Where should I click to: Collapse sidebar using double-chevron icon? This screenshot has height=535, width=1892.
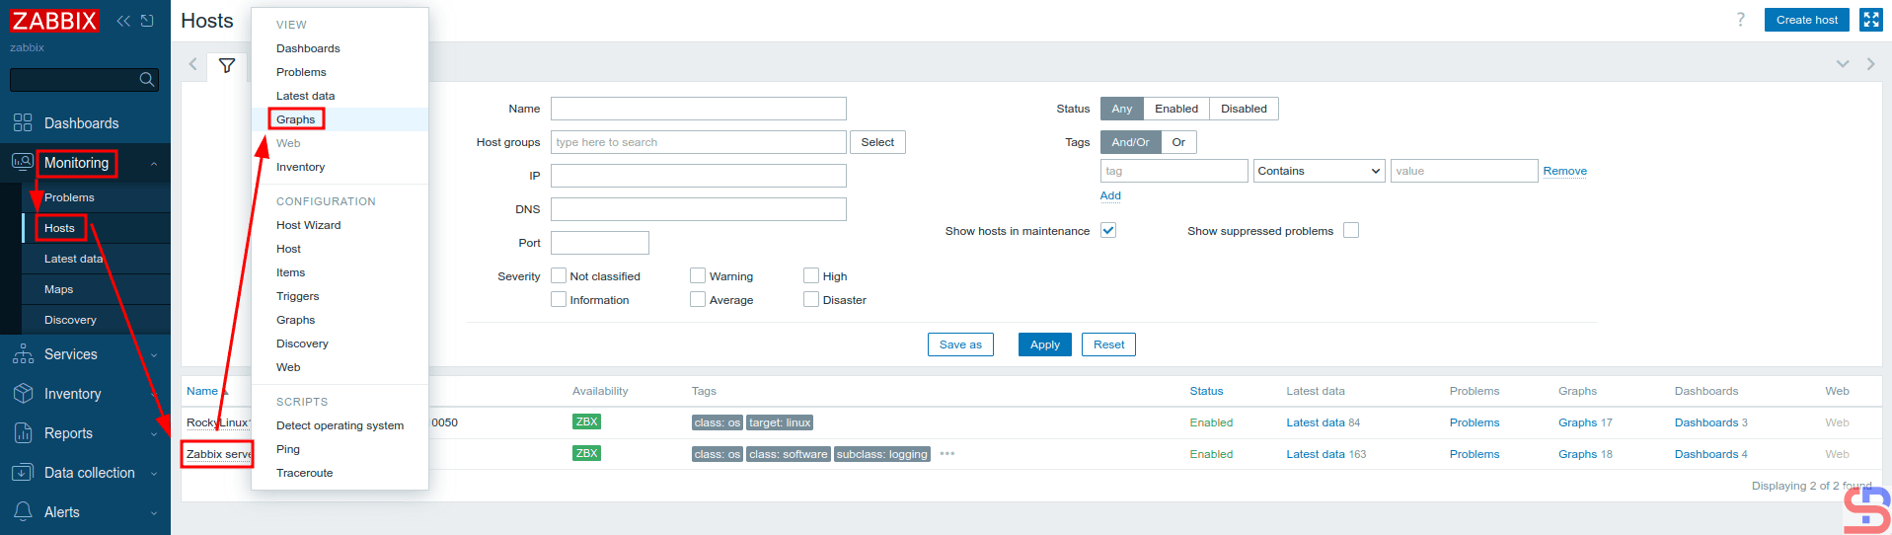tap(123, 21)
